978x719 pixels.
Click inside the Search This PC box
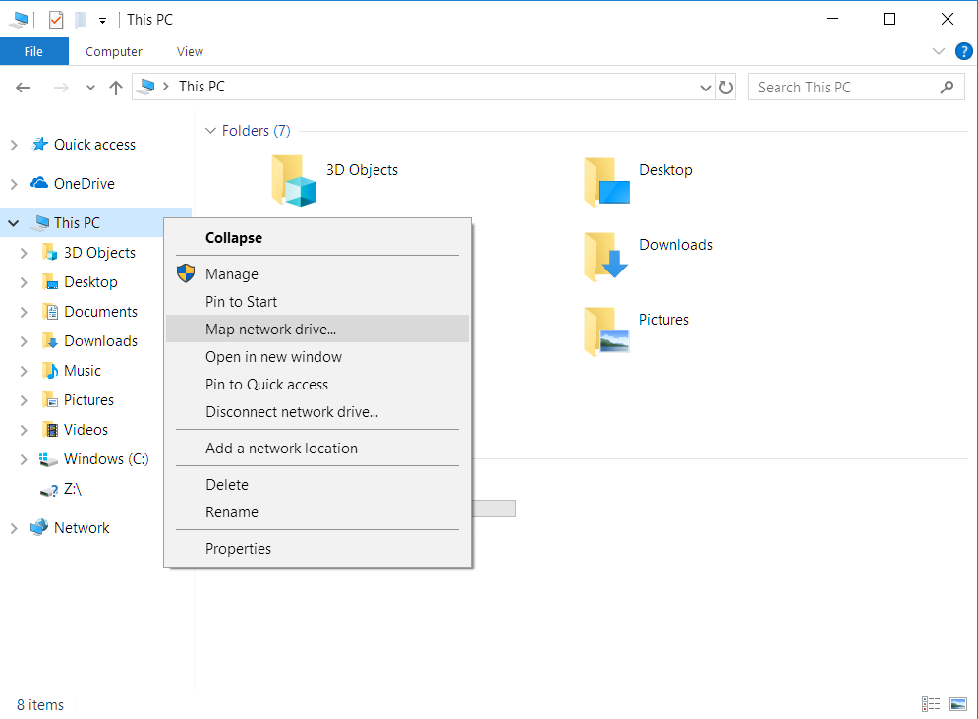pos(845,87)
